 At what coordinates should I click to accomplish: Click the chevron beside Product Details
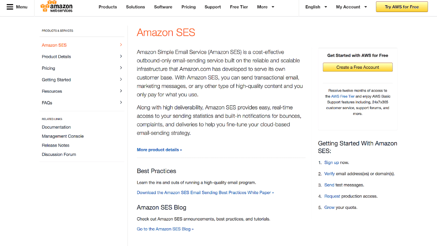pos(121,56)
